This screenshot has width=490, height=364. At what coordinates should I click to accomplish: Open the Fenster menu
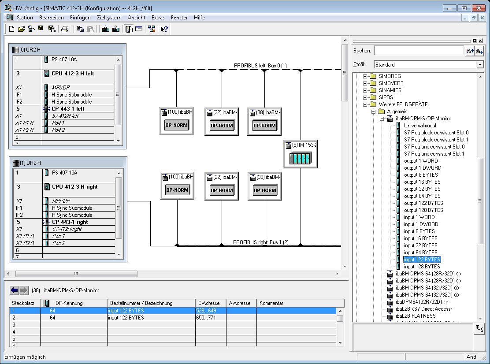[179, 18]
